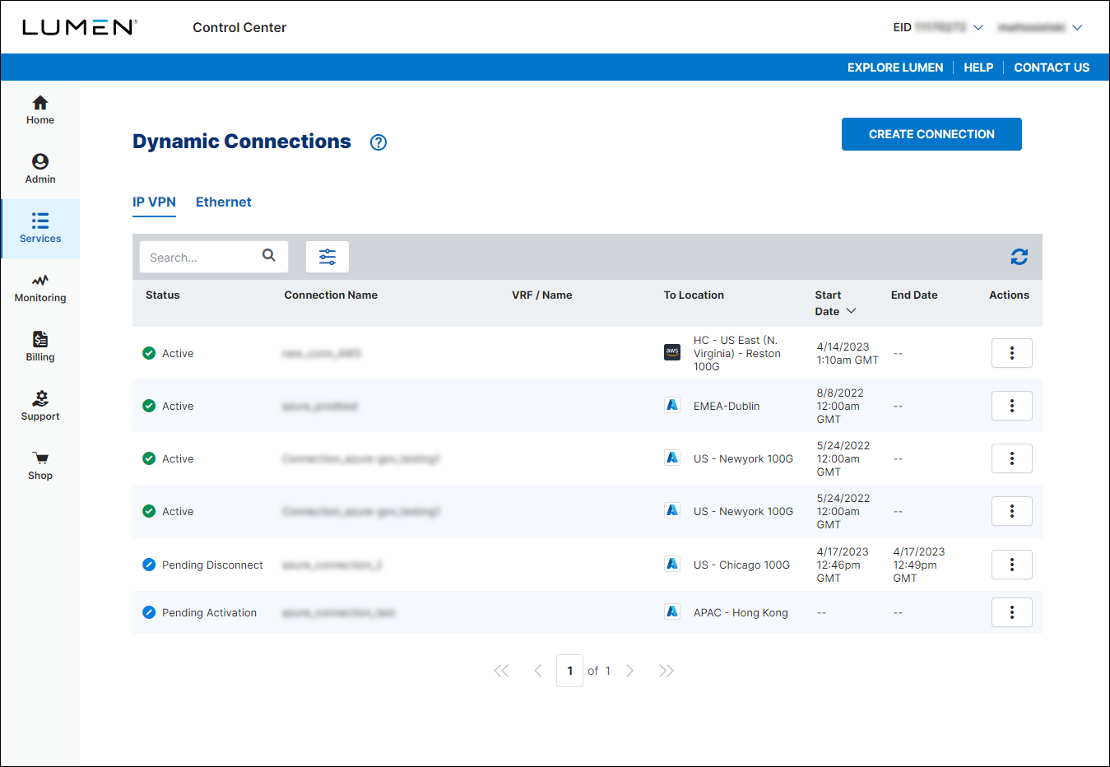This screenshot has height=767, width=1110.
Task: Click Pending Disconnect status icon
Action: click(x=149, y=565)
